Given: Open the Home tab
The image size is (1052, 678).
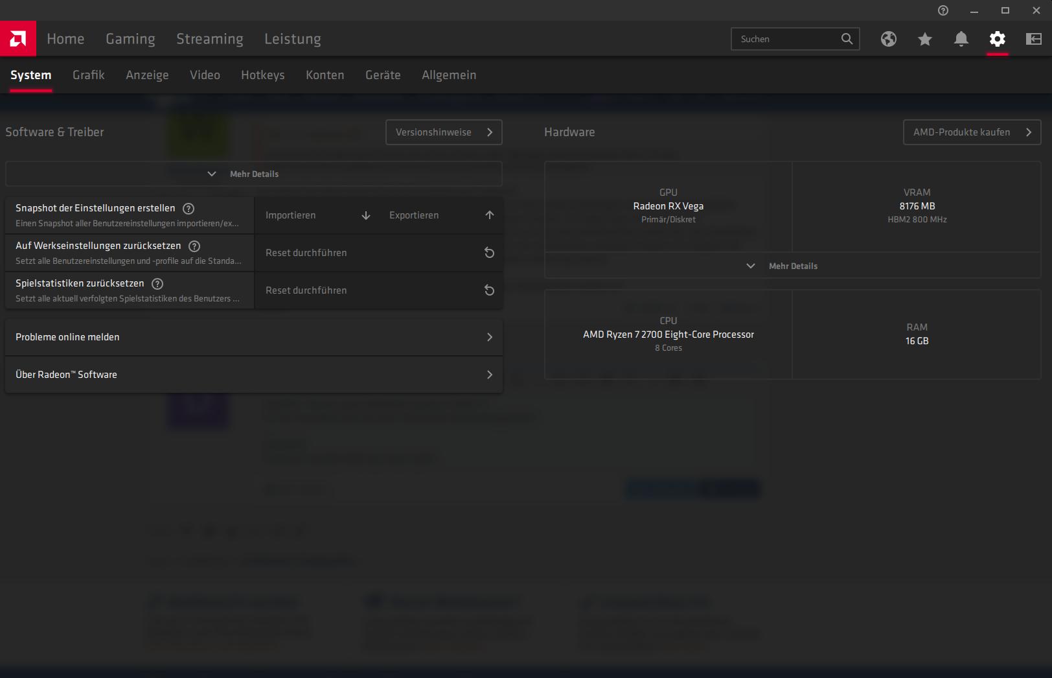Looking at the screenshot, I should coord(65,39).
